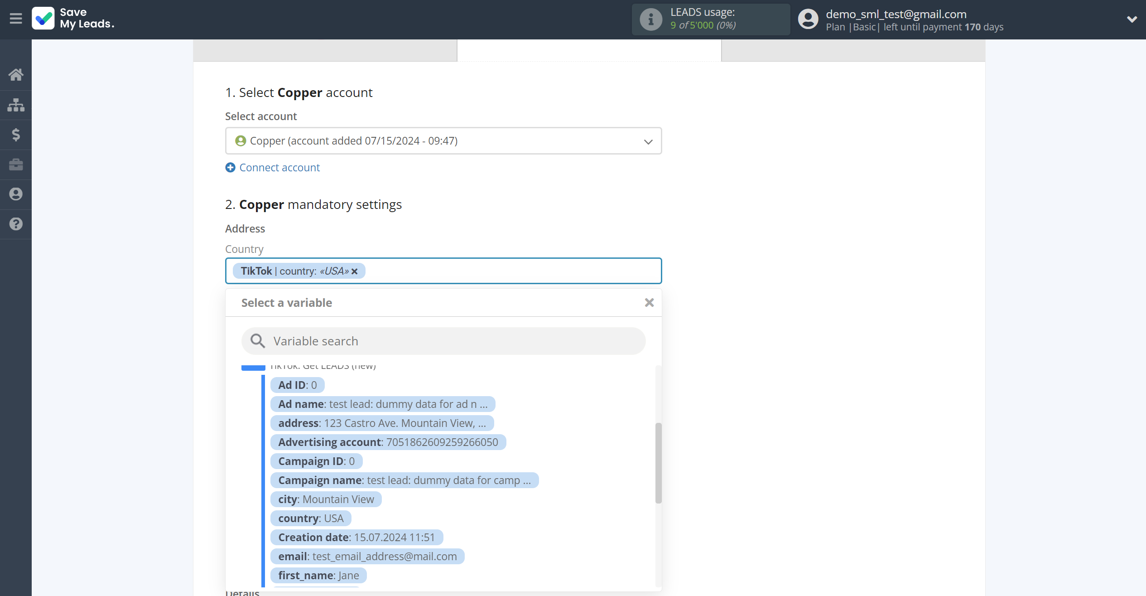Select the country USA variable
The height and width of the screenshot is (596, 1146).
click(x=311, y=518)
